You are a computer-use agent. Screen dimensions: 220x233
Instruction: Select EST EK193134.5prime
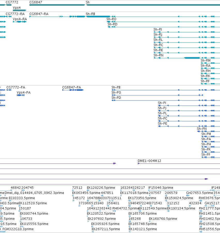[x=181, y=208]
